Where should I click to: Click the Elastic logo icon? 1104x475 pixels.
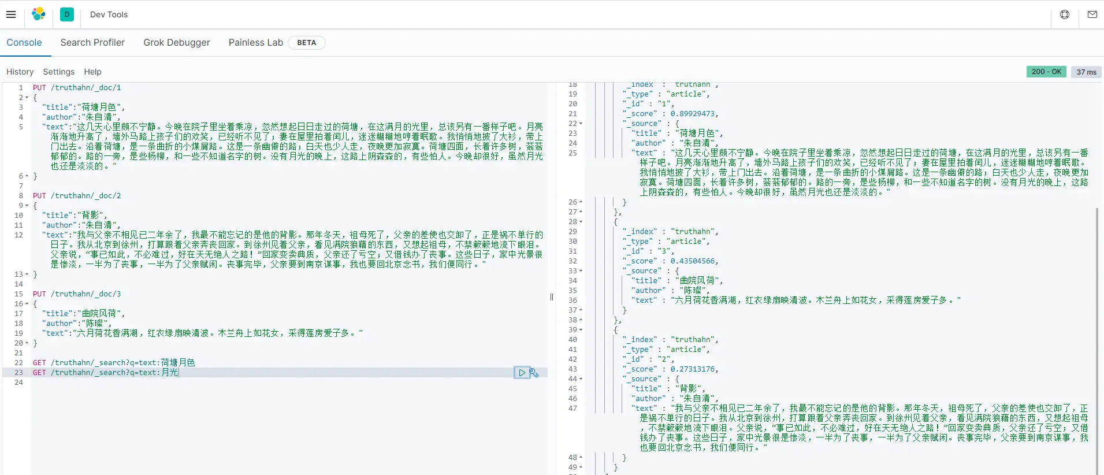(39, 14)
